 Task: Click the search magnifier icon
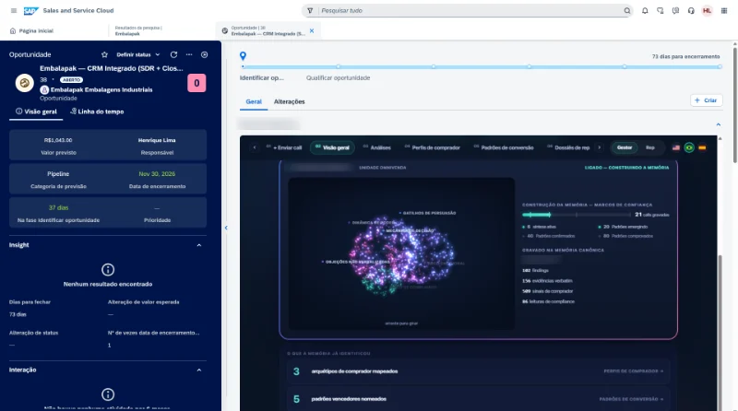point(627,10)
